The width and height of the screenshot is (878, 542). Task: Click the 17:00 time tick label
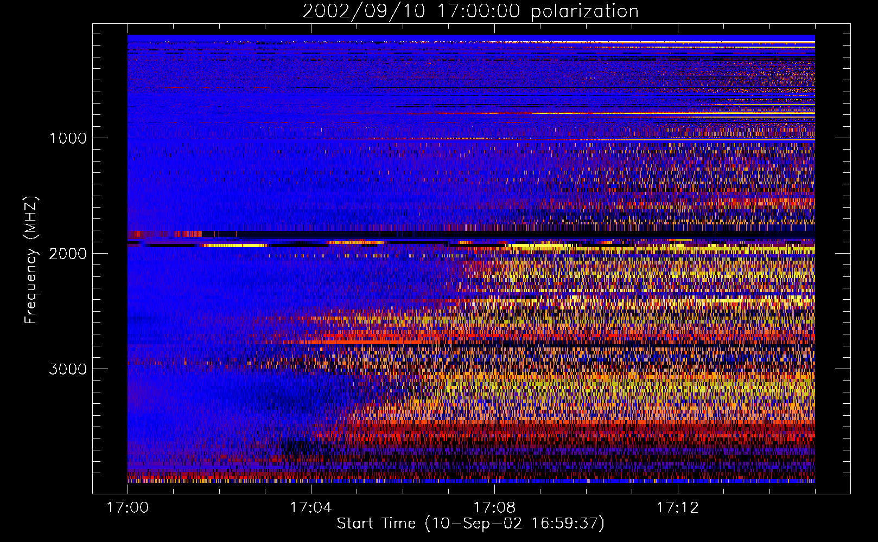[128, 508]
